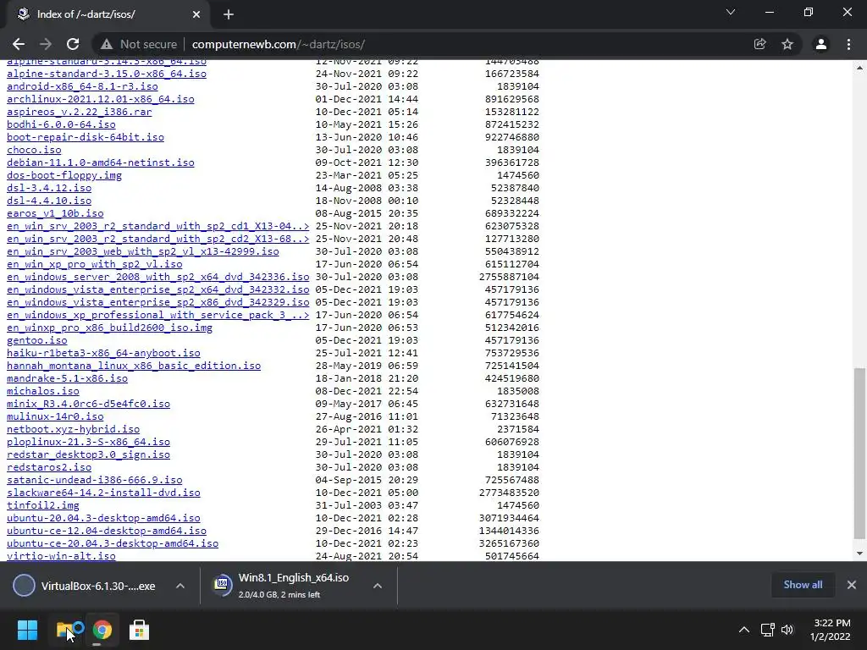Download ubuntu-20.04.3-desktop-amd64.iso
The image size is (867, 650).
click(103, 519)
